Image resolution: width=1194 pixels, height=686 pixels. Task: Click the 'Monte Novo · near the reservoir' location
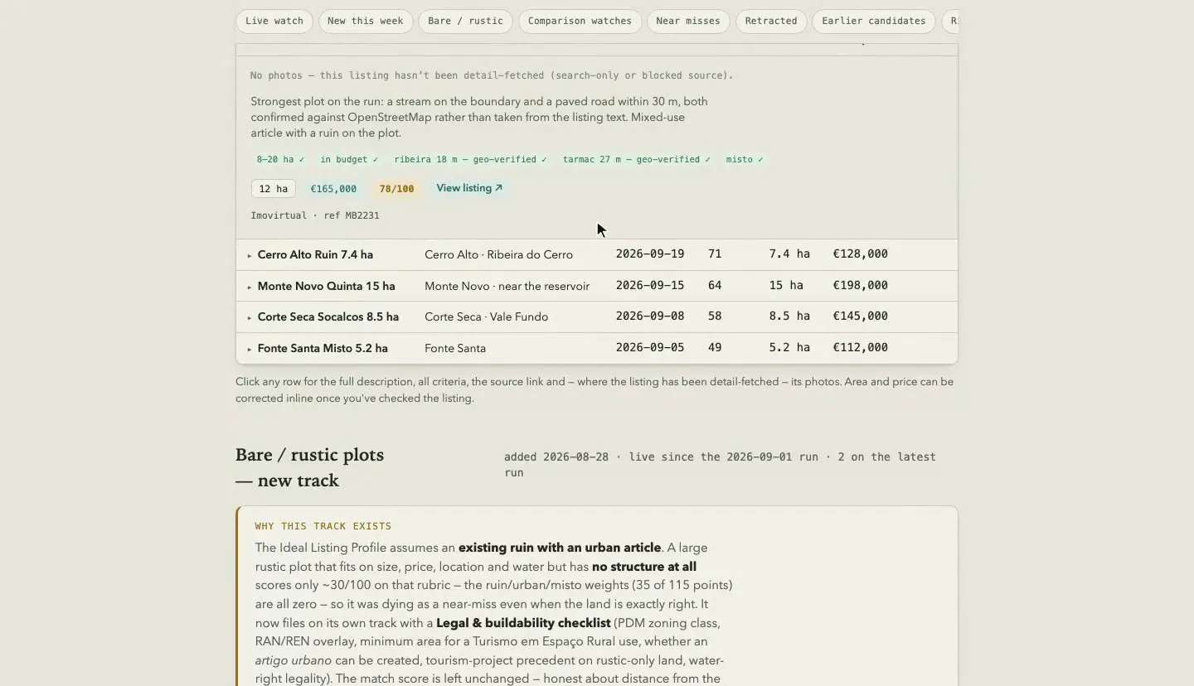pyautogui.click(x=507, y=286)
